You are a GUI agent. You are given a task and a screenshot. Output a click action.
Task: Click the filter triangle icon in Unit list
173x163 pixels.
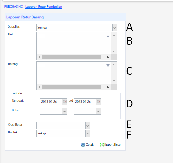tap(108, 36)
